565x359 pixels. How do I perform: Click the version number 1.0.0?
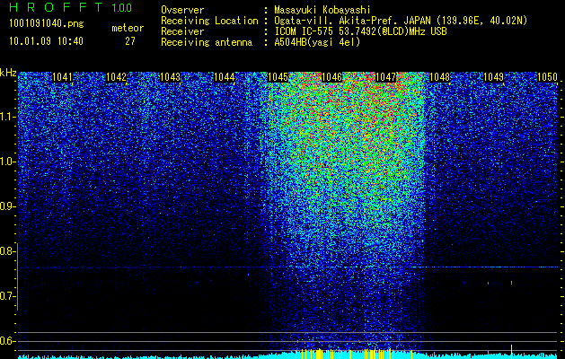pos(122,7)
